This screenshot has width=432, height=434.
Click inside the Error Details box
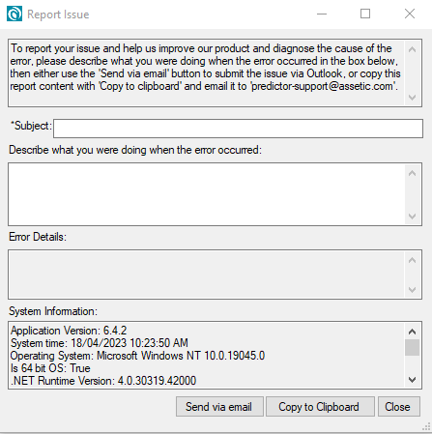[x=206, y=275]
